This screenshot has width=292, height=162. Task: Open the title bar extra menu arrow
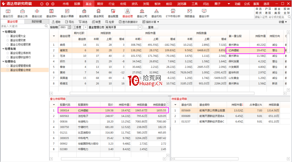point(229,4)
